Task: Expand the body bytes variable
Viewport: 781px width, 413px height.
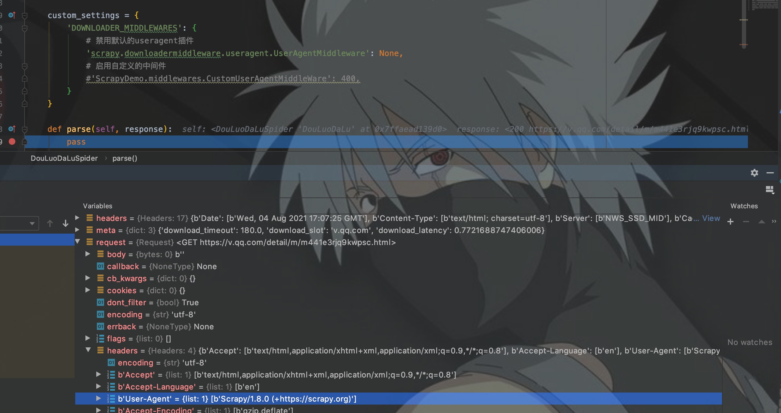Action: pos(88,254)
